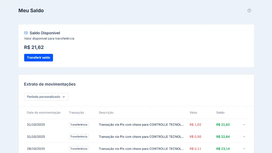Click the Transferência tag in the 28/10/2025 row
Image resolution: width=272 pixels, height=153 pixels.
(x=79, y=149)
